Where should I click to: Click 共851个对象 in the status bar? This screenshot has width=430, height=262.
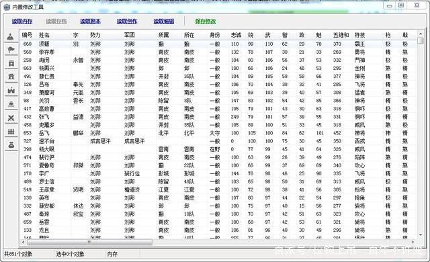pyautogui.click(x=18, y=254)
